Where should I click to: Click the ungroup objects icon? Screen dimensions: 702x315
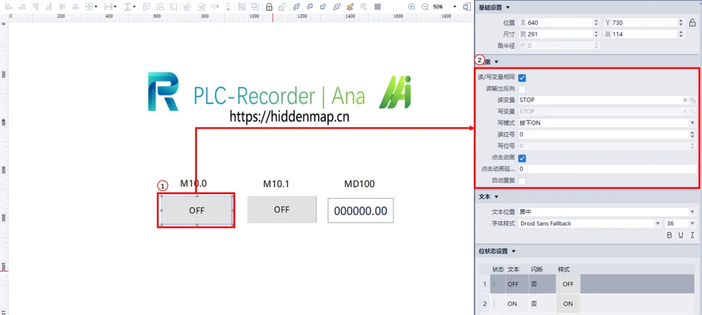[255, 6]
